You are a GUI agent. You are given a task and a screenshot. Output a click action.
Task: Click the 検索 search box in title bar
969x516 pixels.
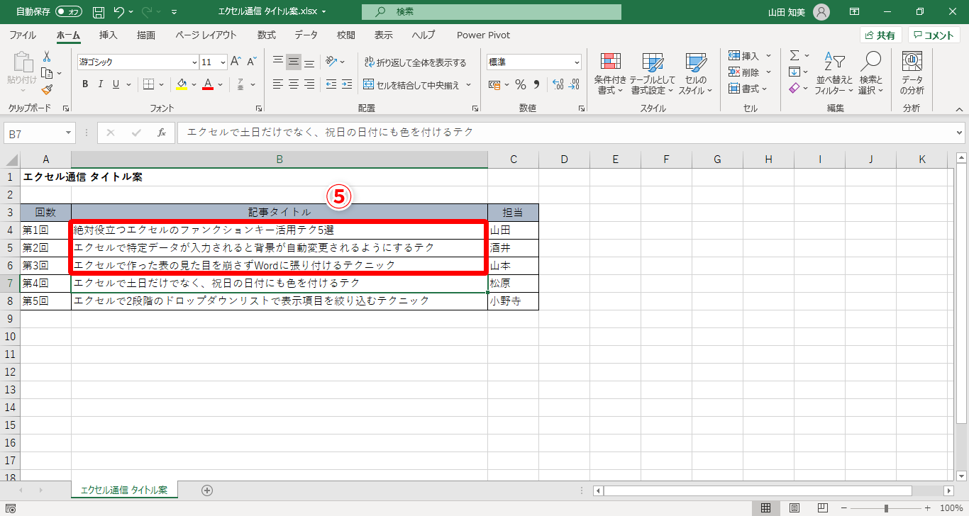pos(491,12)
